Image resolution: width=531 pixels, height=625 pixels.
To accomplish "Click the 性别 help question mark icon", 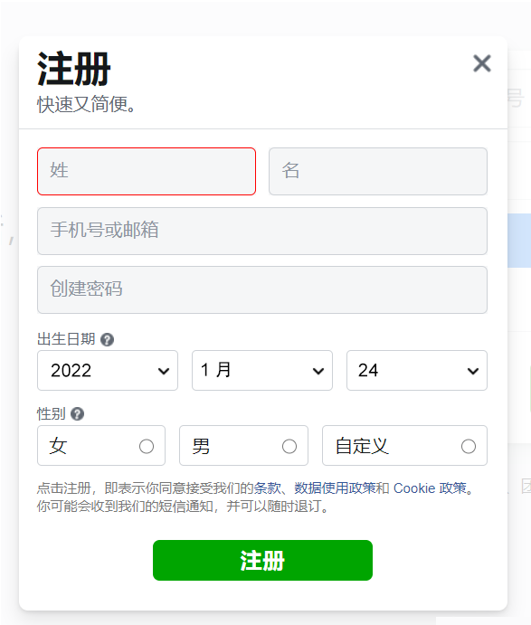I will click(77, 414).
